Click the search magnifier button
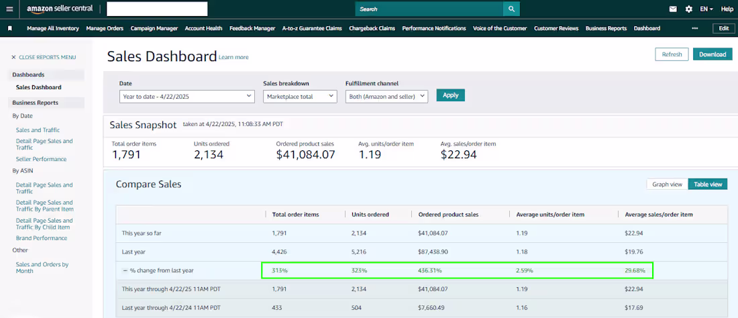 pyautogui.click(x=511, y=9)
